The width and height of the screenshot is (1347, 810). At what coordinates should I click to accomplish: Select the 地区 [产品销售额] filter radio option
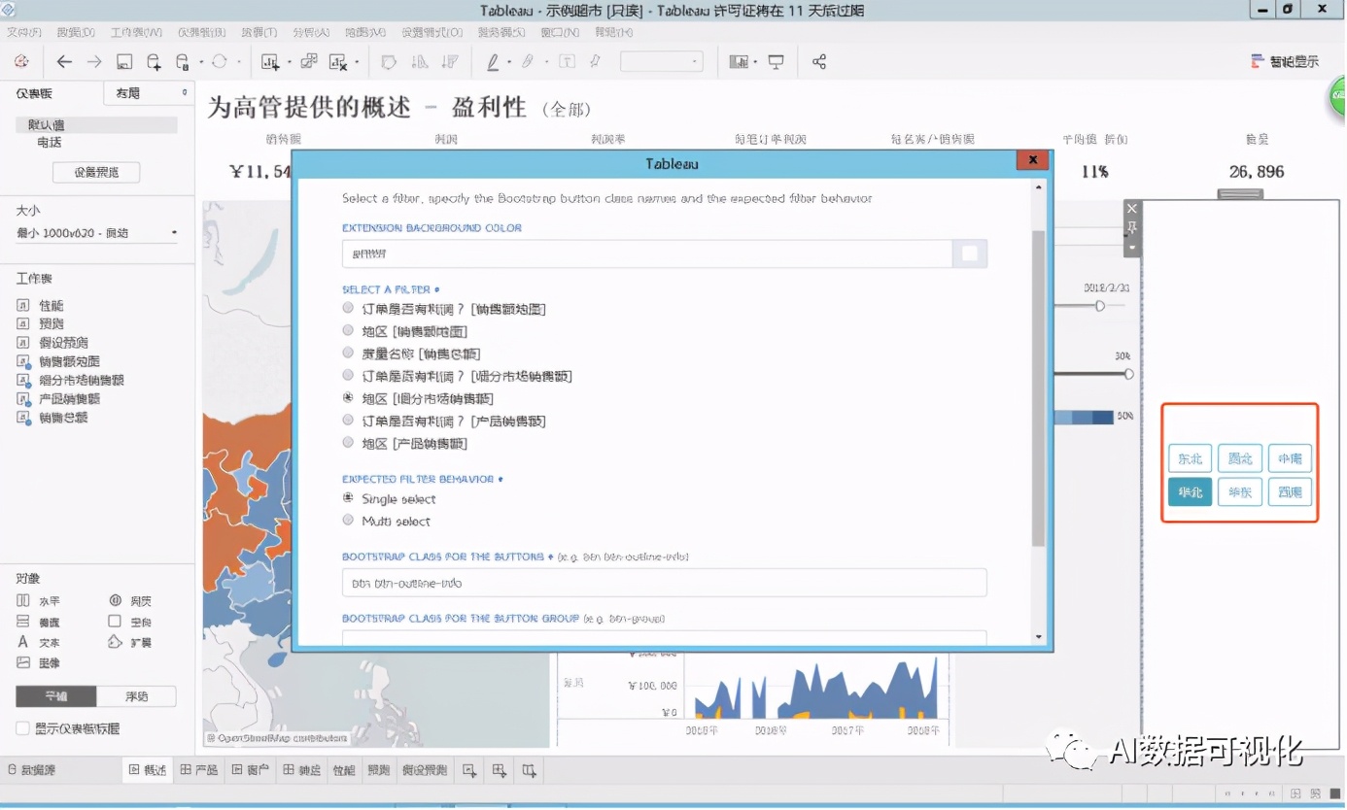[348, 442]
